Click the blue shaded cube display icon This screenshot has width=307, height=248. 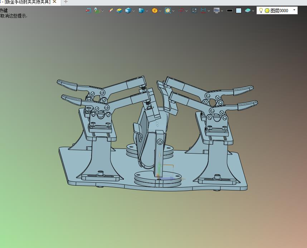[x=128, y=10]
